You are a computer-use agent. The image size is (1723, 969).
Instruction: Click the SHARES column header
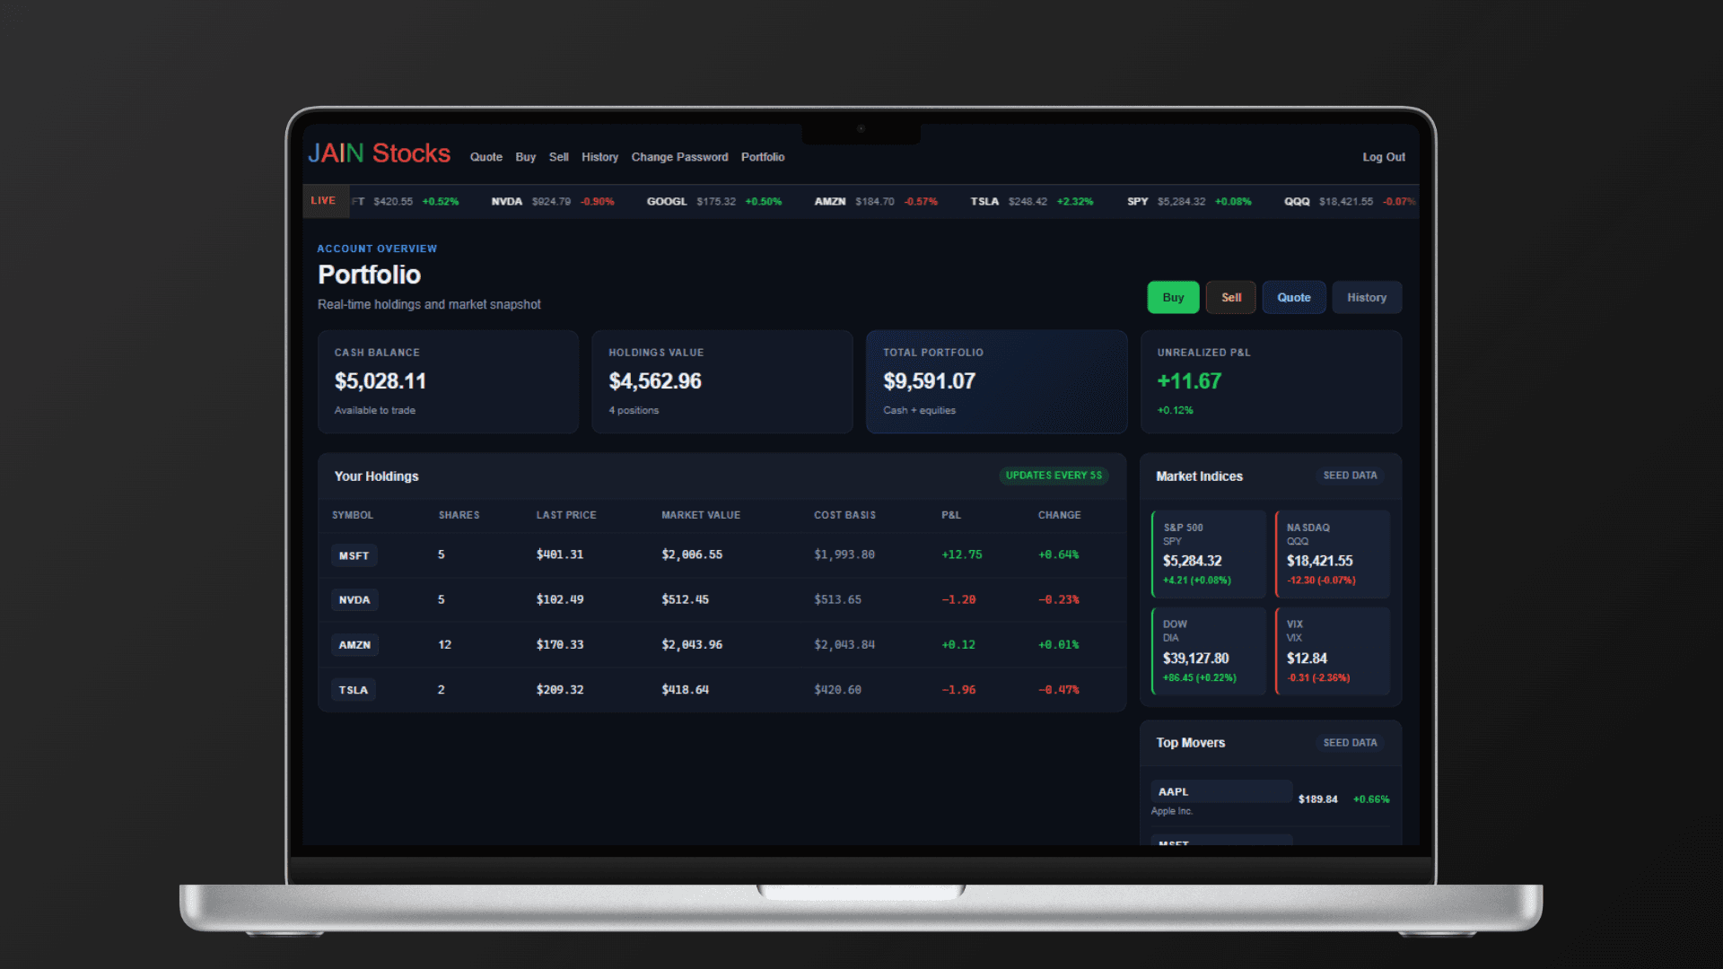point(459,515)
